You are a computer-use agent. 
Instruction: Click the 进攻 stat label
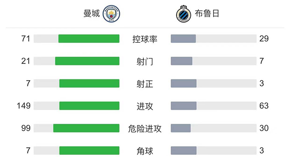[x=145, y=107]
